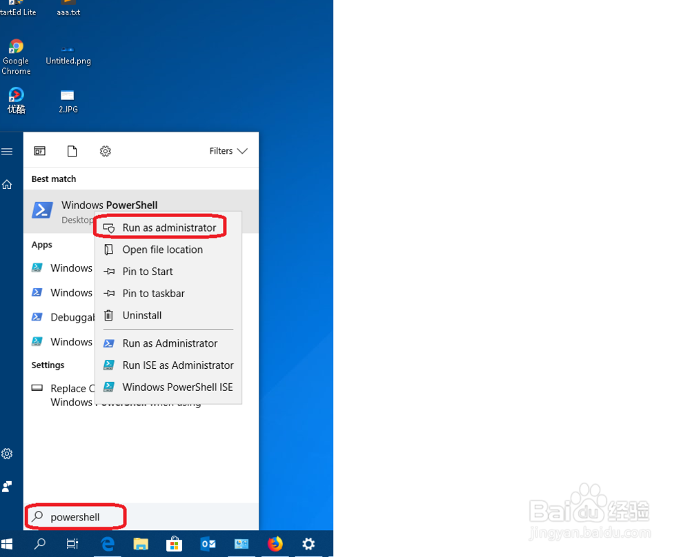Launch Firefox from the taskbar

pos(275,544)
